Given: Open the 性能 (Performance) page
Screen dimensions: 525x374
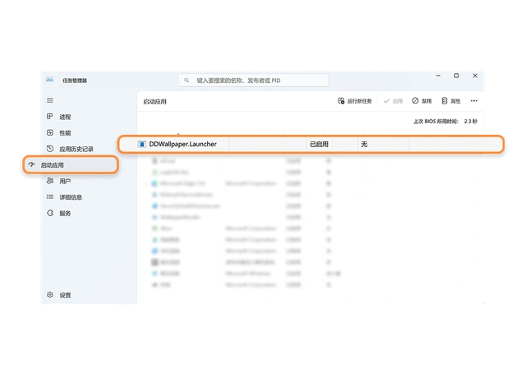Looking at the screenshot, I should point(64,132).
